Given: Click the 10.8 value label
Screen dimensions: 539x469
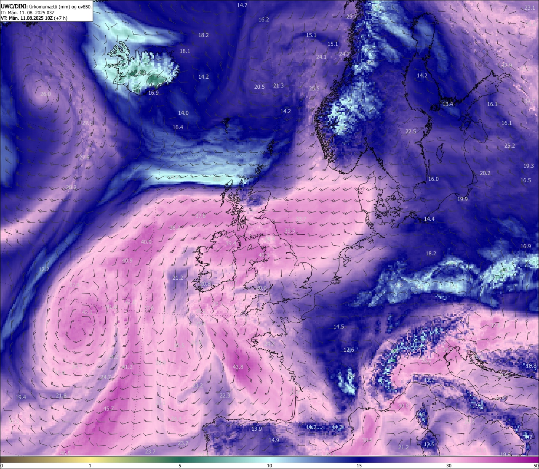Looking at the screenshot, I should click(532, 366).
